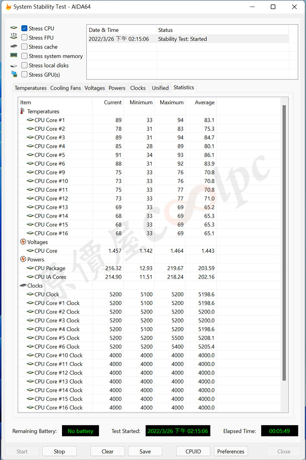Click the icon next to CPU Core #16
The image size is (306, 460).
pos(30,233)
